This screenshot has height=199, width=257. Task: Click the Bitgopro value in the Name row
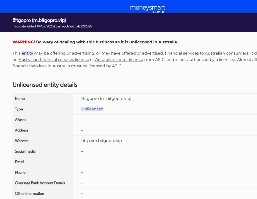106,99
